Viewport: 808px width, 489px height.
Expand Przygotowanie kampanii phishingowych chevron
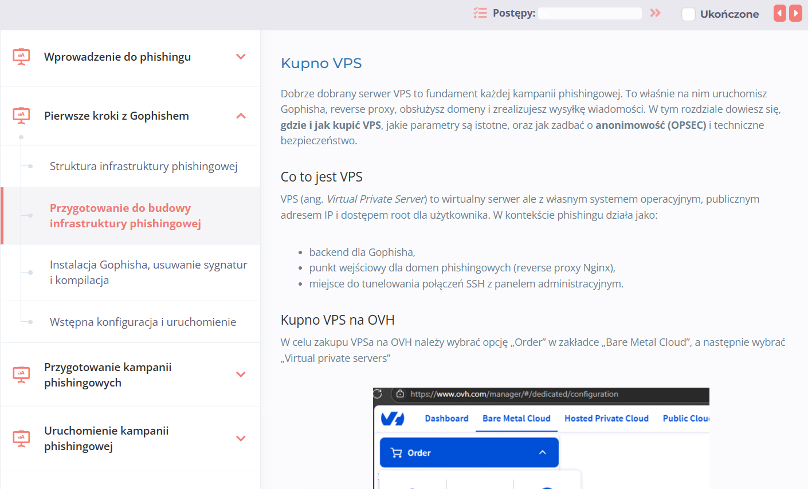point(241,374)
